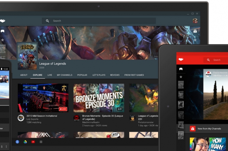Open the YouTube icon in the taskbar
The image size is (228, 151).
(33, 142)
